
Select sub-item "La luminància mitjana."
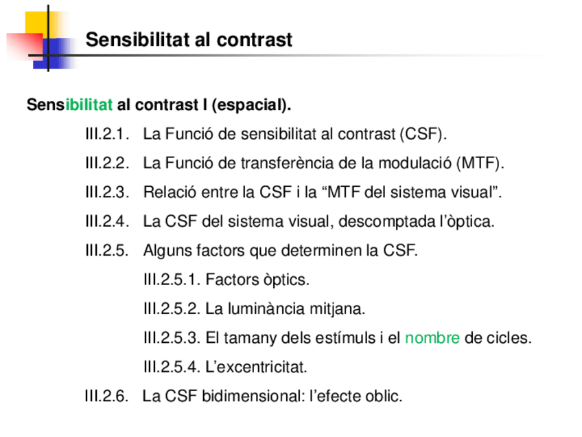pos(285,309)
